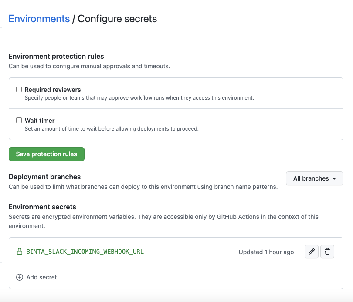
Task: Click the 'Updated 1 hour ago' timestamp
Action: point(266,252)
